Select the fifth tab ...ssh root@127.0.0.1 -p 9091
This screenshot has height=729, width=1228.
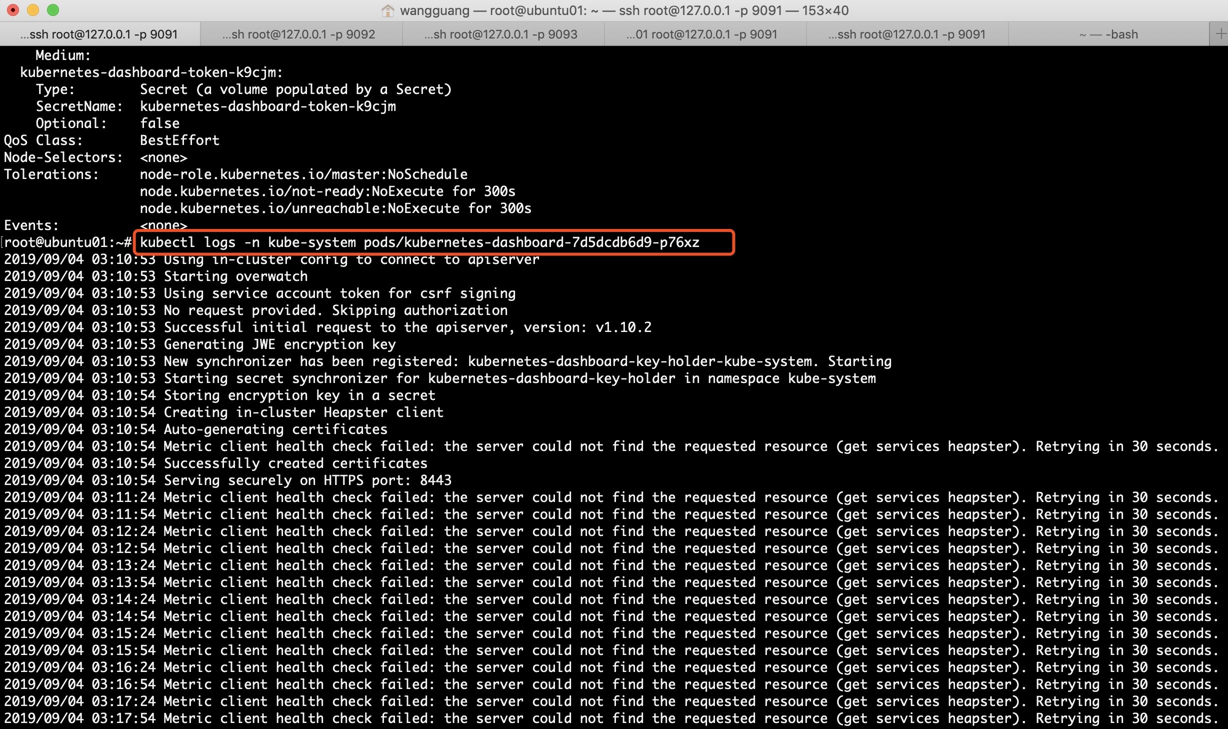(907, 34)
